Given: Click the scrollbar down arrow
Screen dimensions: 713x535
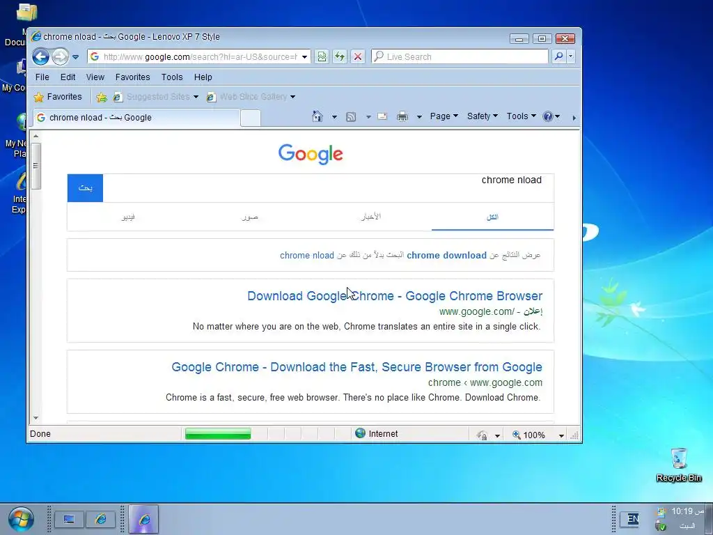Looking at the screenshot, I should point(36,418).
